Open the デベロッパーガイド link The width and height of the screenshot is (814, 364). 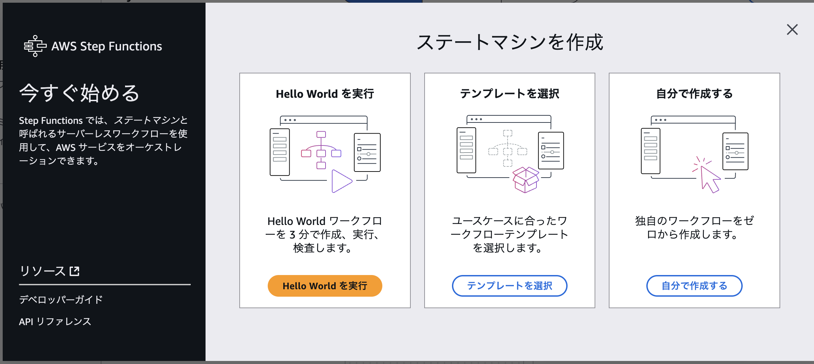click(61, 299)
